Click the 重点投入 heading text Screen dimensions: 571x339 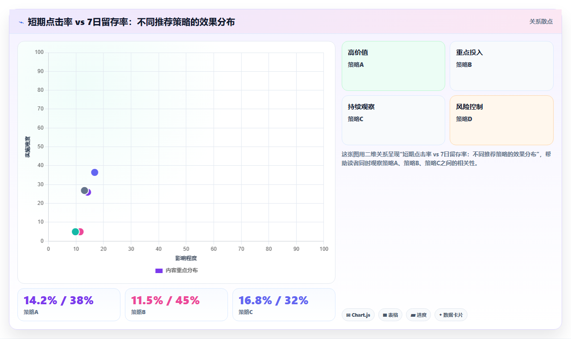pyautogui.click(x=469, y=53)
